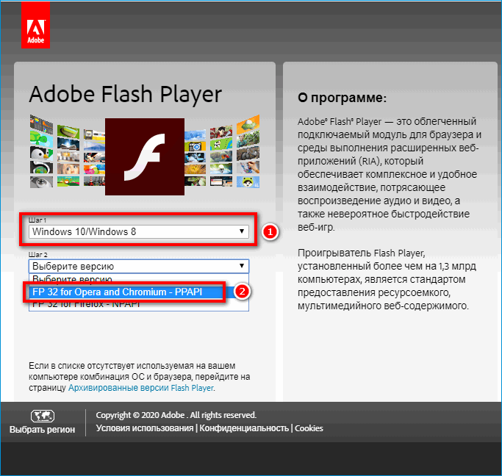Click the Flash Player logo image
The height and width of the screenshot is (476, 502).
click(145, 156)
